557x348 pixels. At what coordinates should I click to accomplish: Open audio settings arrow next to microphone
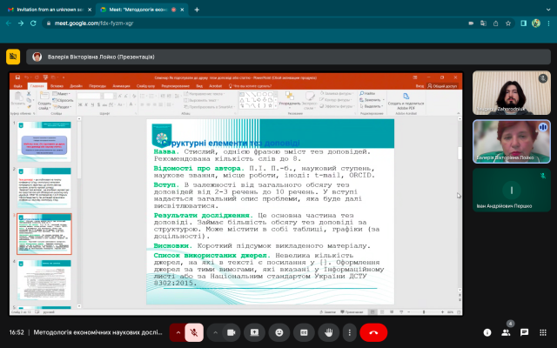pos(178,332)
